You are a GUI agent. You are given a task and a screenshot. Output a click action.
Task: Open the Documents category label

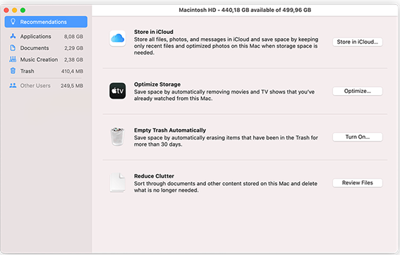[x=35, y=48]
